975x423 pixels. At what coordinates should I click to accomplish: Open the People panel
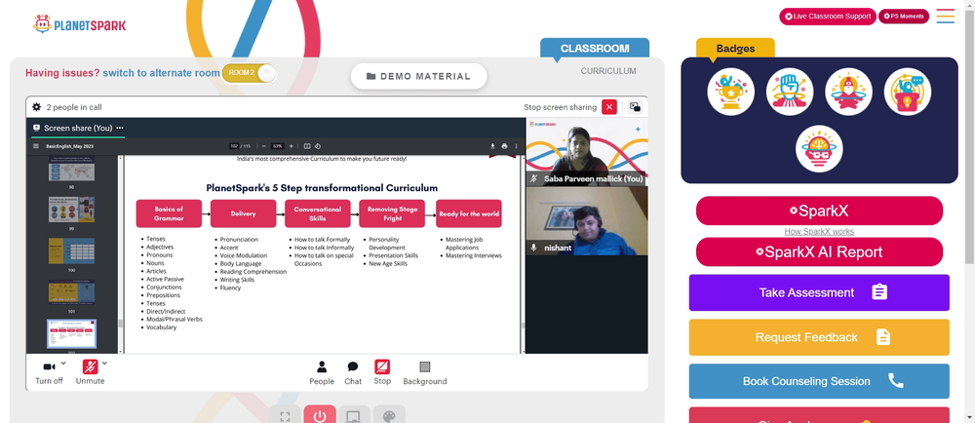click(x=322, y=372)
